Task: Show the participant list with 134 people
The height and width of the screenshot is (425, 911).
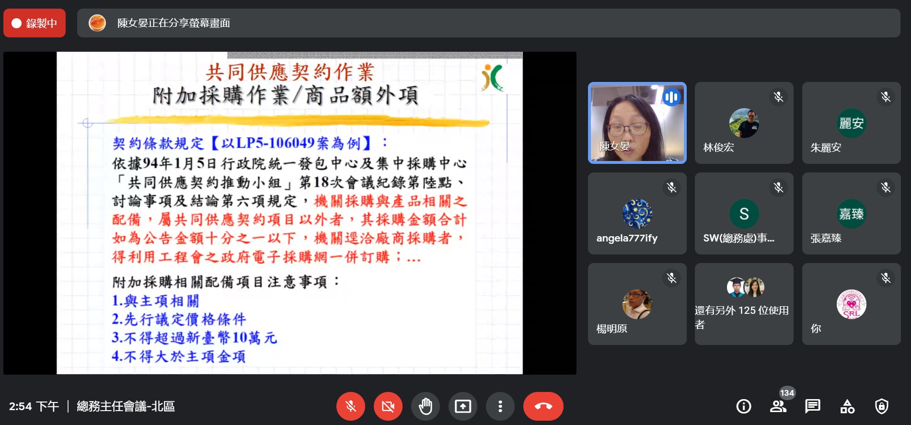Action: (778, 406)
